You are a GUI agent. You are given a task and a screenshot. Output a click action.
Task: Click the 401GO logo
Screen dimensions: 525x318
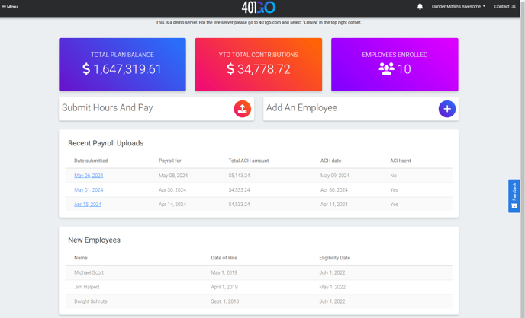tap(259, 8)
